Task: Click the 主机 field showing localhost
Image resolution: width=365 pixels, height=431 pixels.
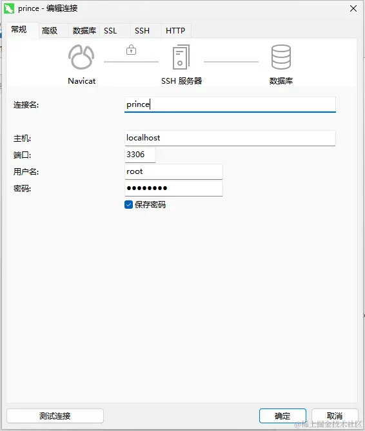Action: 230,138
